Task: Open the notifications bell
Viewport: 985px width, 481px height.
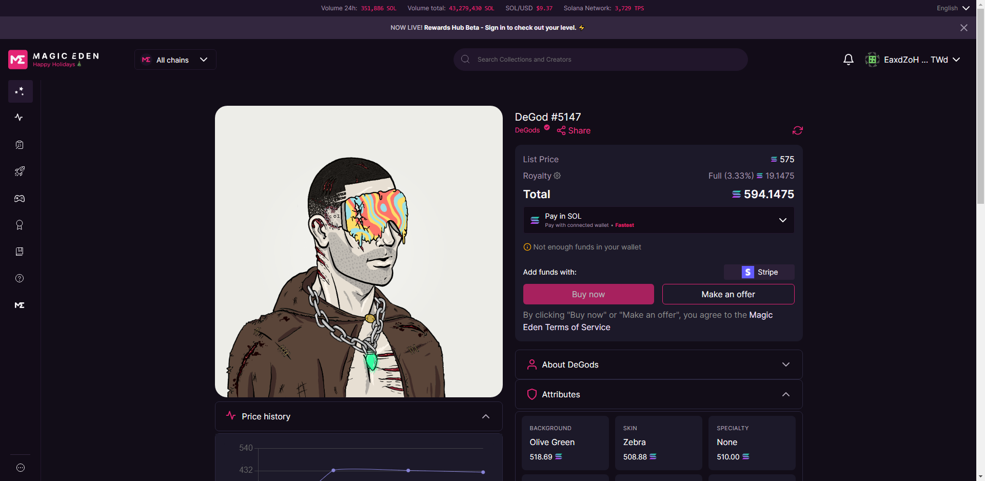Action: click(x=849, y=60)
